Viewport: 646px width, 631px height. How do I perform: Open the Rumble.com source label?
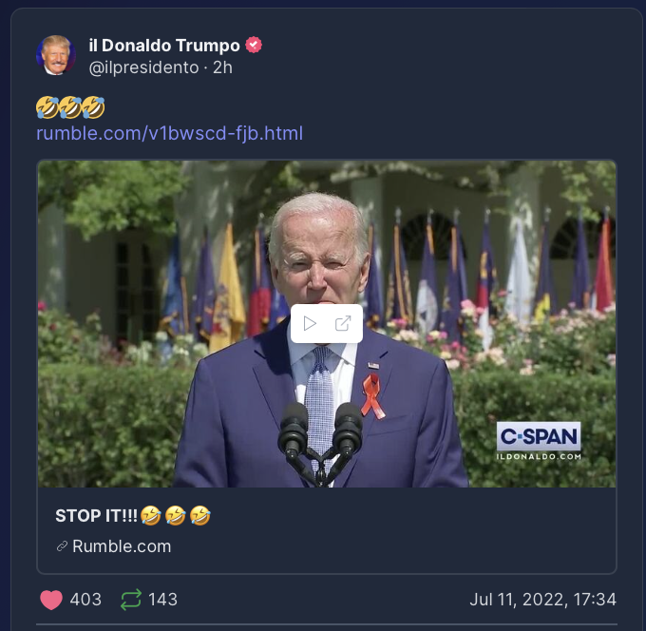pos(122,546)
